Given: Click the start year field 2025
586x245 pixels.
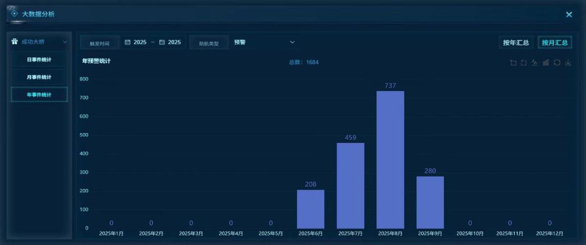Looking at the screenshot, I should (x=140, y=42).
